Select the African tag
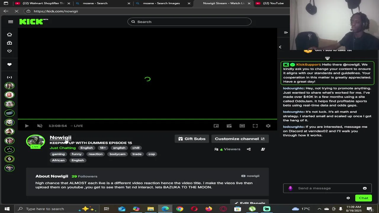 [58, 160]
